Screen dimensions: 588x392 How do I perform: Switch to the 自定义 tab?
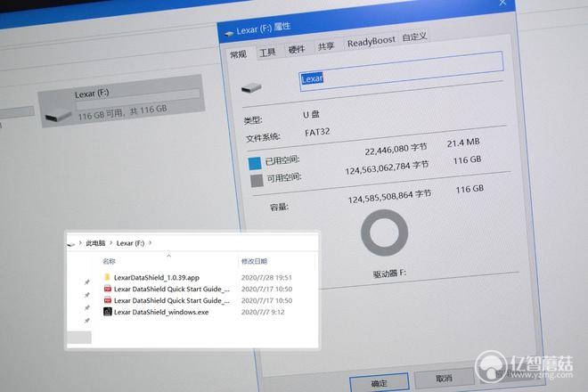coord(414,37)
